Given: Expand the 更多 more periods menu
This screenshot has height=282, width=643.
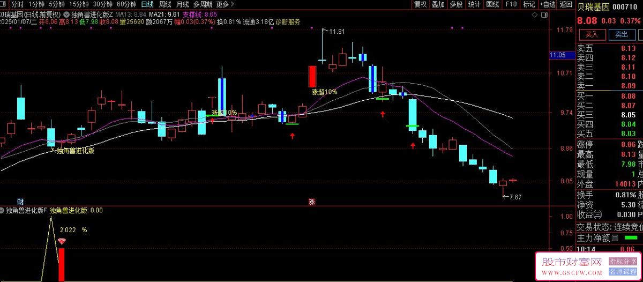Looking at the screenshot, I should [x=225, y=4].
